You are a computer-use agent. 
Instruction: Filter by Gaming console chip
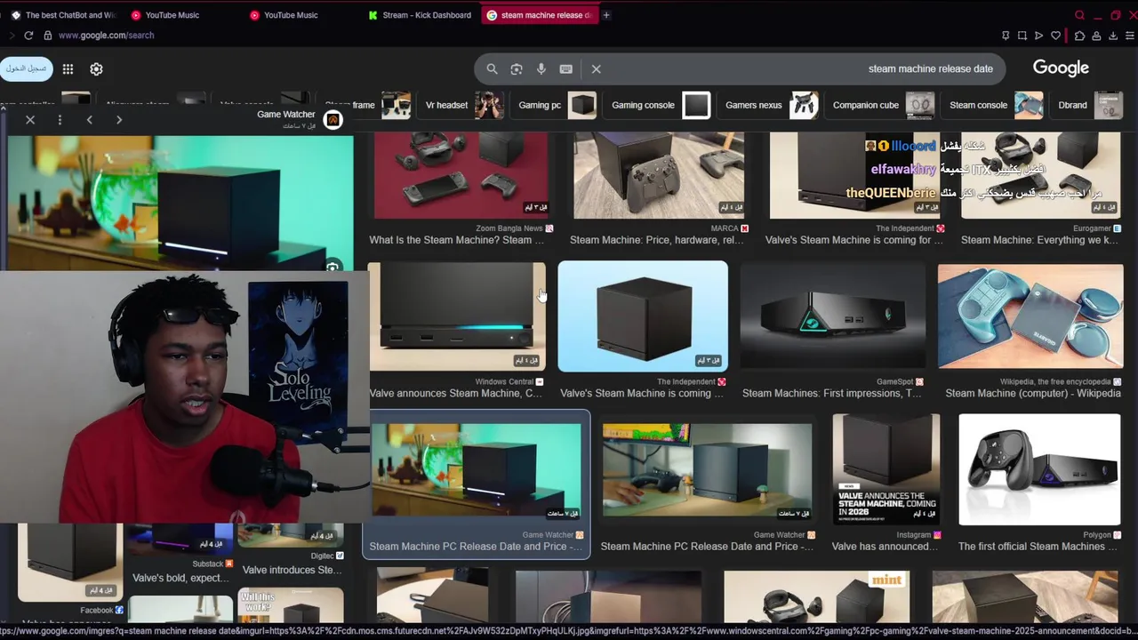click(659, 105)
